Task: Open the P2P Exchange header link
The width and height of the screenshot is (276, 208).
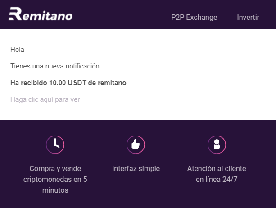Action: 194,17
